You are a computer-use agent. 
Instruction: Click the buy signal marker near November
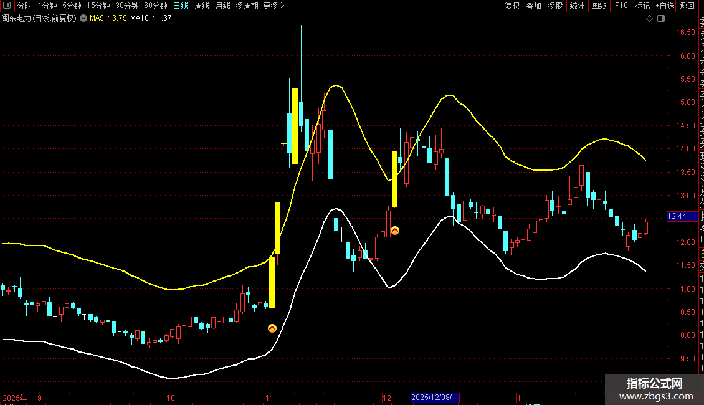tap(272, 328)
